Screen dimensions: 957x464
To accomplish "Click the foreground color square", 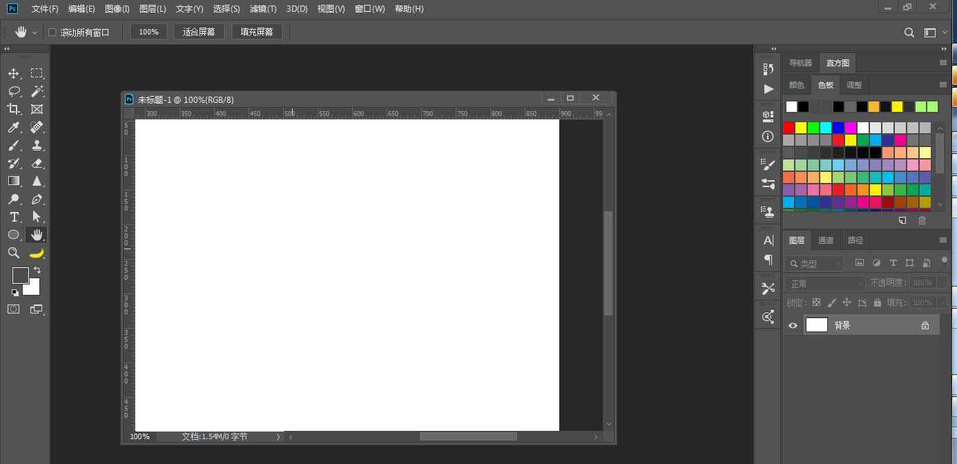I will 21,275.
